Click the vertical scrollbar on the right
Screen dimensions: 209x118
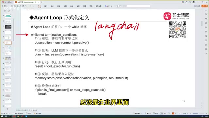coord(202,23)
